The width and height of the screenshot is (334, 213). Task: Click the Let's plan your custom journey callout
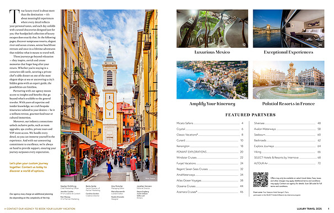click(x=29, y=167)
